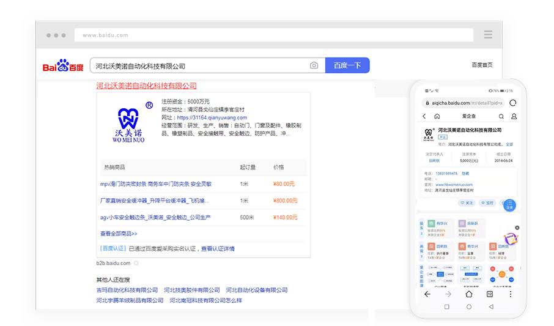Tap Android recent apps square button

coord(447,307)
